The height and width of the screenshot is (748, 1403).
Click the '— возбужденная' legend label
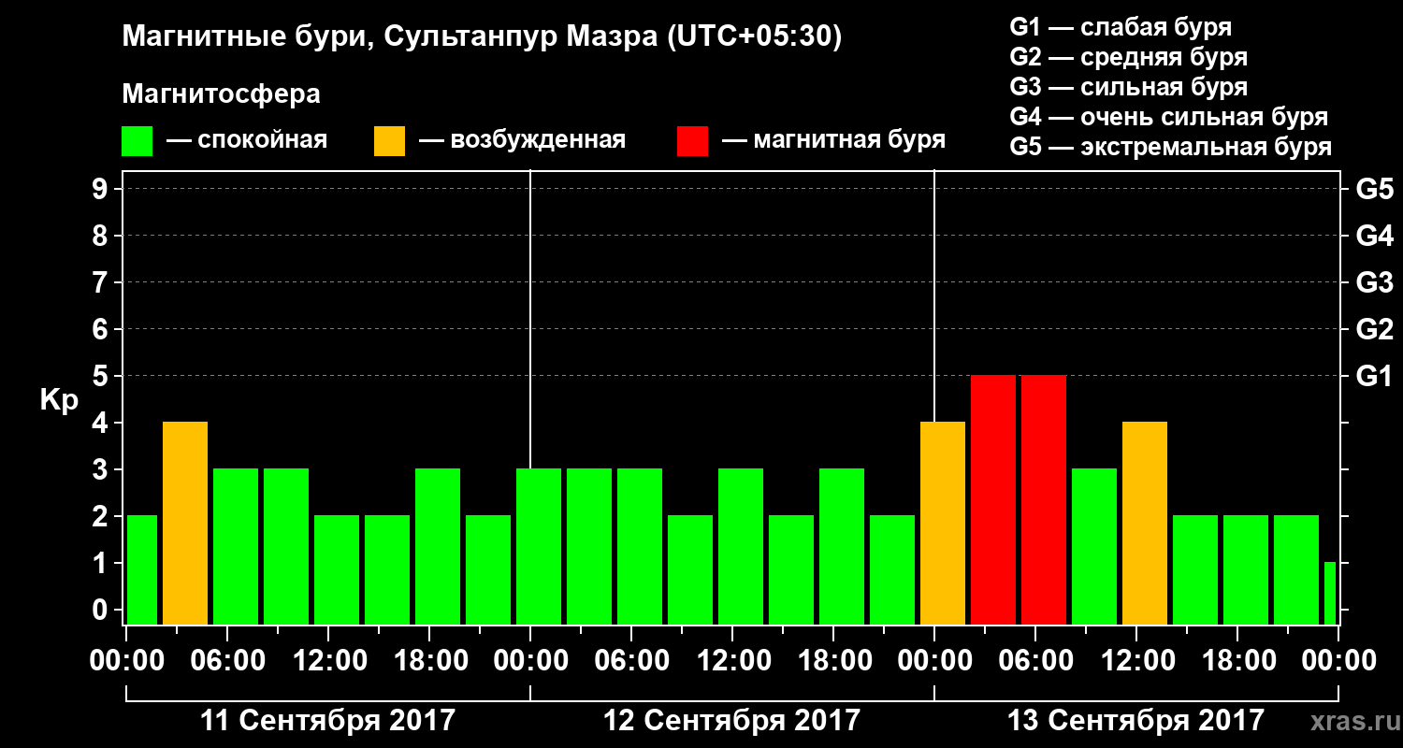(x=522, y=140)
